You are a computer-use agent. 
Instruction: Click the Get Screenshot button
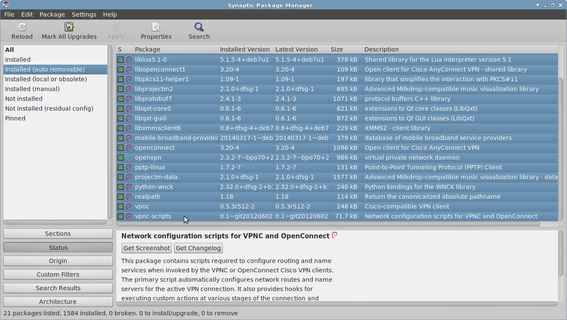tap(146, 248)
